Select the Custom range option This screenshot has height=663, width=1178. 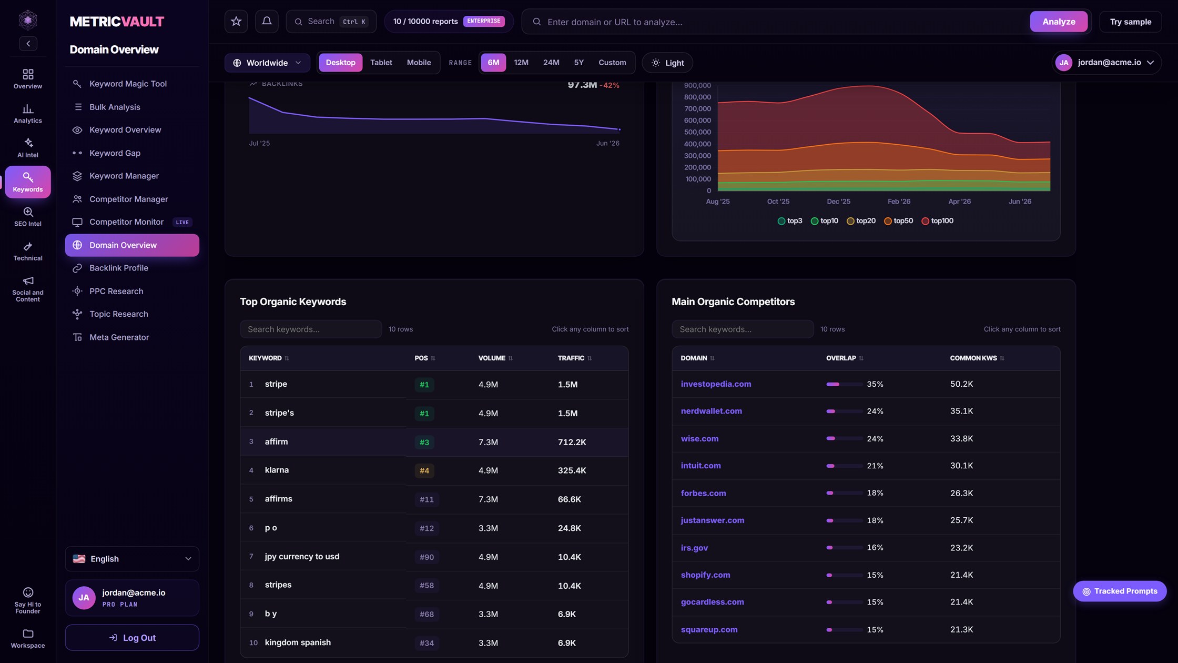coord(612,63)
